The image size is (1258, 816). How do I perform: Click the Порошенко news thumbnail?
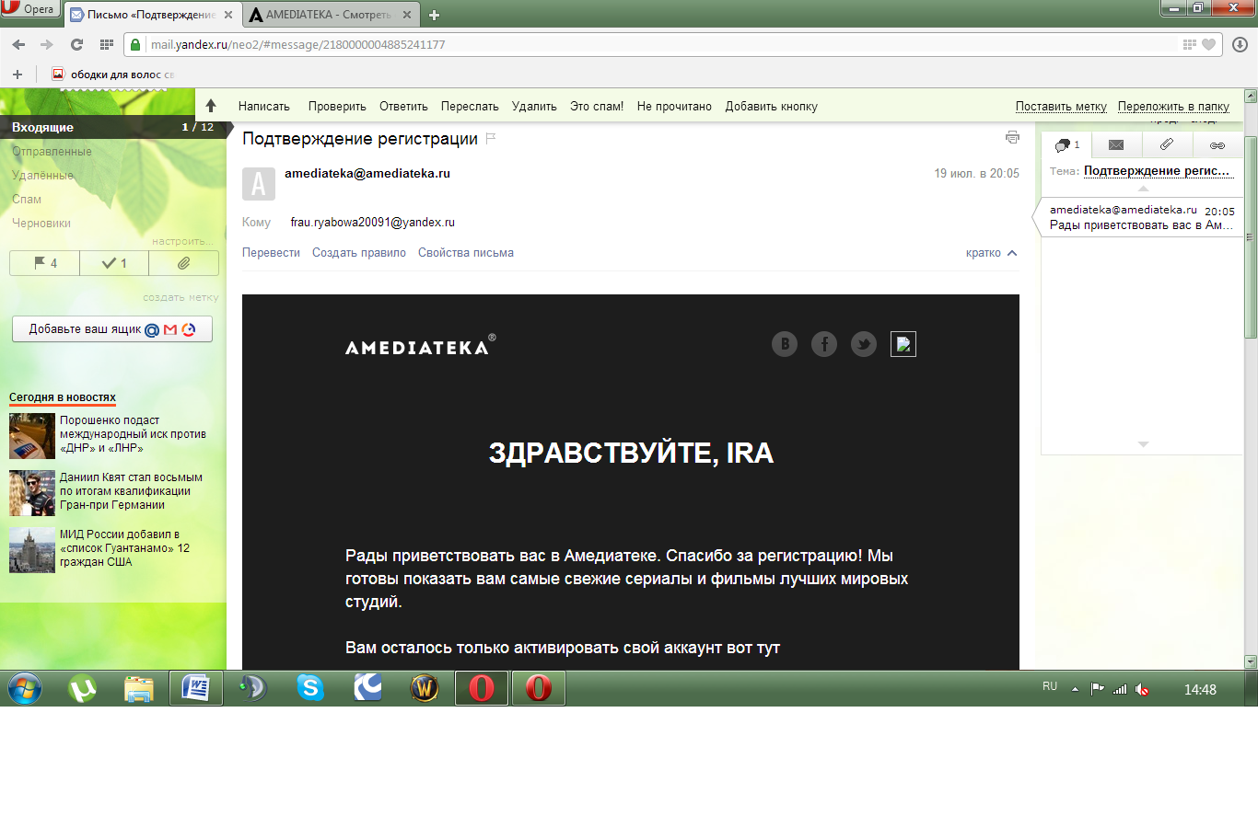32,436
